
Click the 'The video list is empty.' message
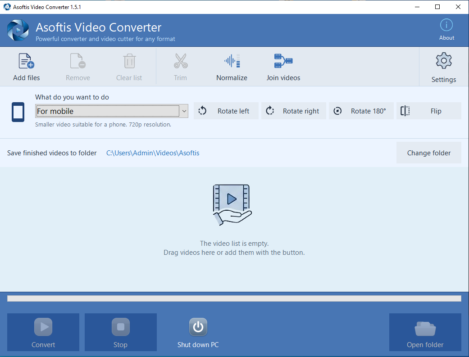click(x=234, y=244)
